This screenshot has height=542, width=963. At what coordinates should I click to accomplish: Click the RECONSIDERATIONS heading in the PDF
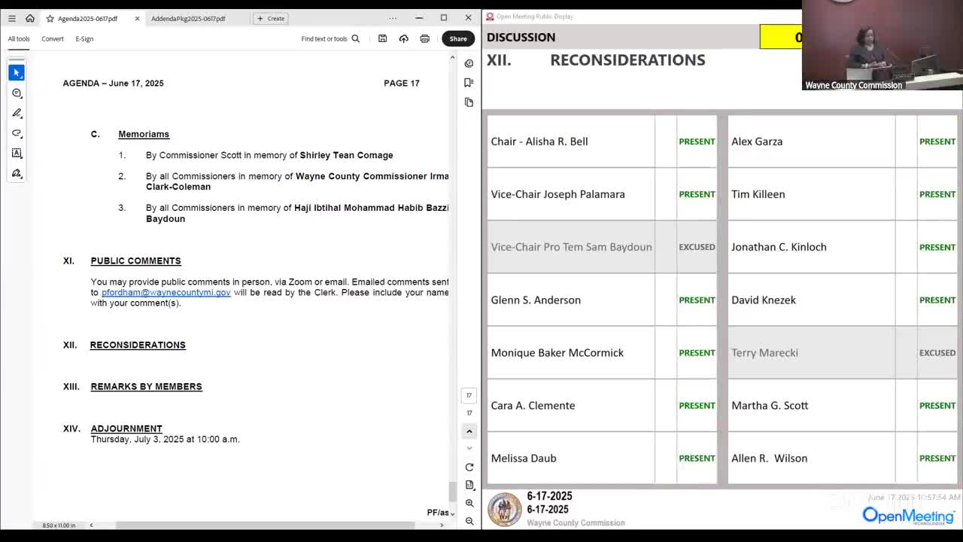(138, 345)
